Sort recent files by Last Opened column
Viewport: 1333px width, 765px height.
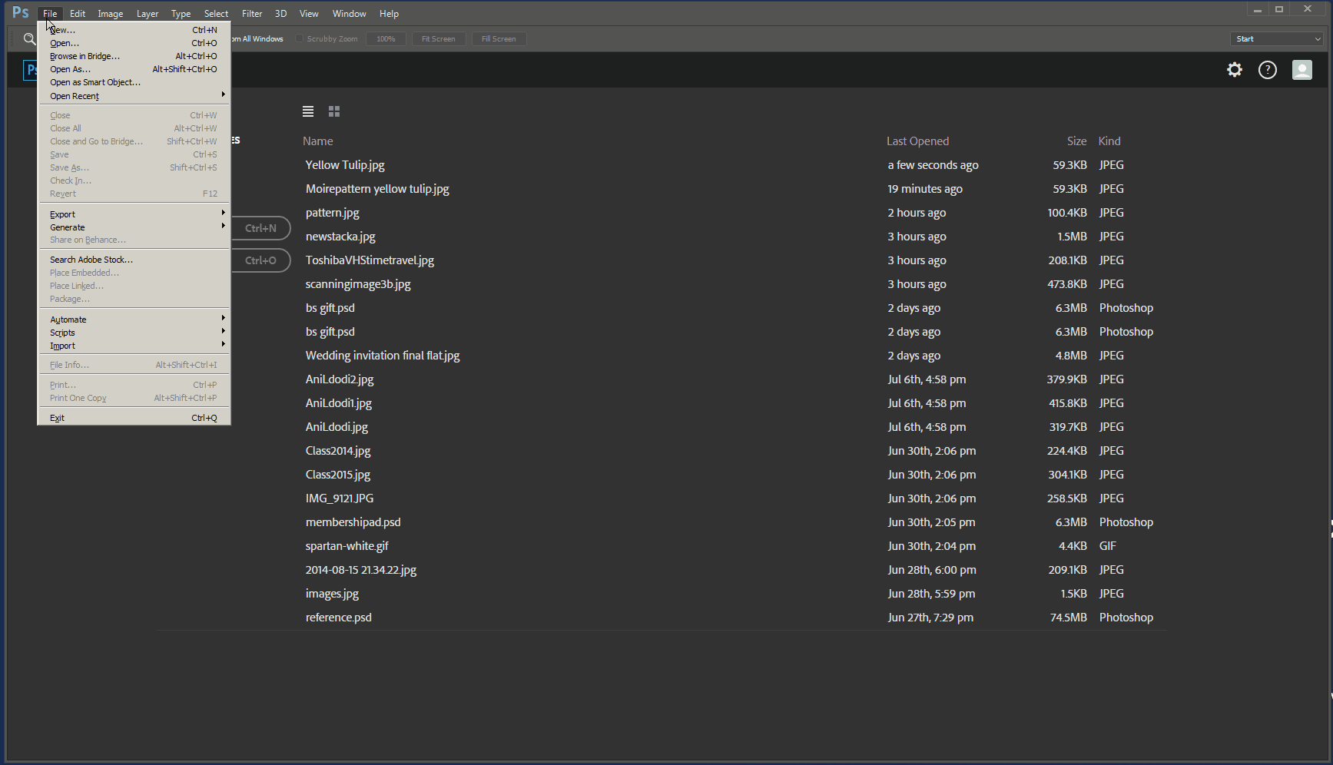point(917,141)
